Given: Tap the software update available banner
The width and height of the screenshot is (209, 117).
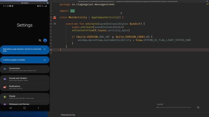Looking at the screenshot, I should [x=25, y=60].
